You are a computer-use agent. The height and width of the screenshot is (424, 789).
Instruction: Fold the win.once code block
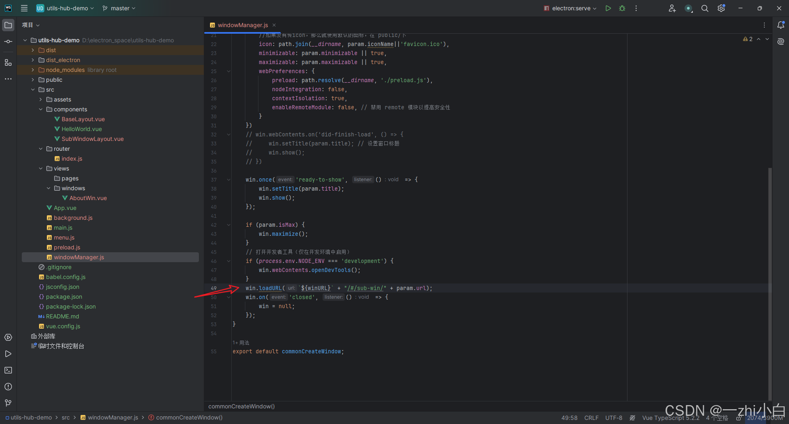tap(228, 180)
